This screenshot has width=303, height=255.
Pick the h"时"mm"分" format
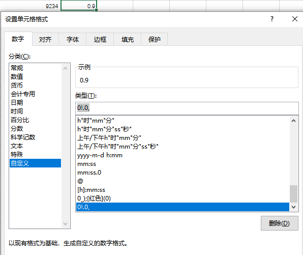183,121
